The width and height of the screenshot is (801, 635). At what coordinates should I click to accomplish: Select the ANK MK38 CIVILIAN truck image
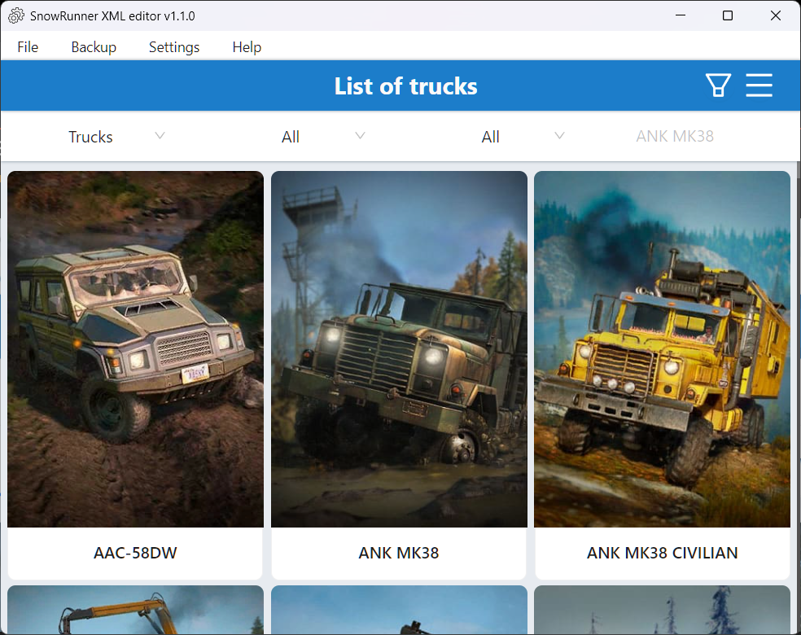(662, 349)
